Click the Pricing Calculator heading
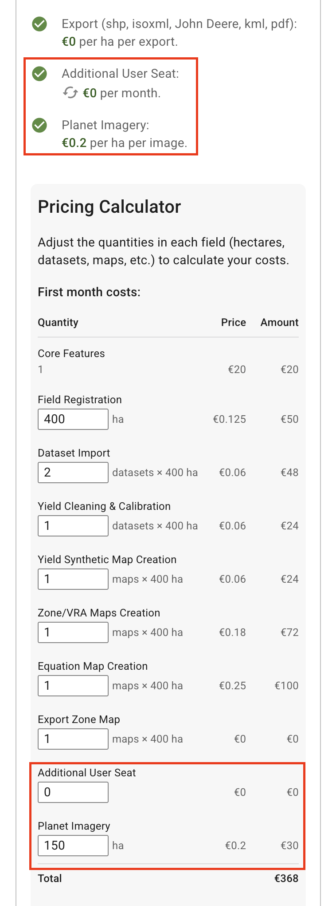 [109, 207]
